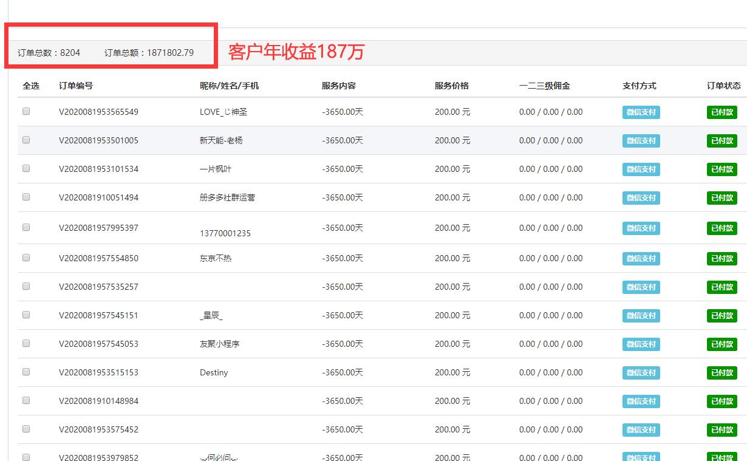This screenshot has height=461, width=747.
Task: Click the 微信支付 icon on the _星辰_ row
Action: (641, 316)
